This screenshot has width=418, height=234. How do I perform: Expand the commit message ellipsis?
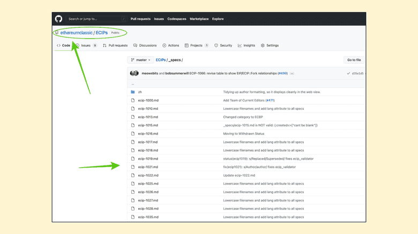292,73
